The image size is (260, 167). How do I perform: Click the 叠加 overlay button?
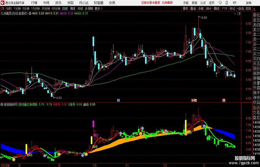(193, 9)
